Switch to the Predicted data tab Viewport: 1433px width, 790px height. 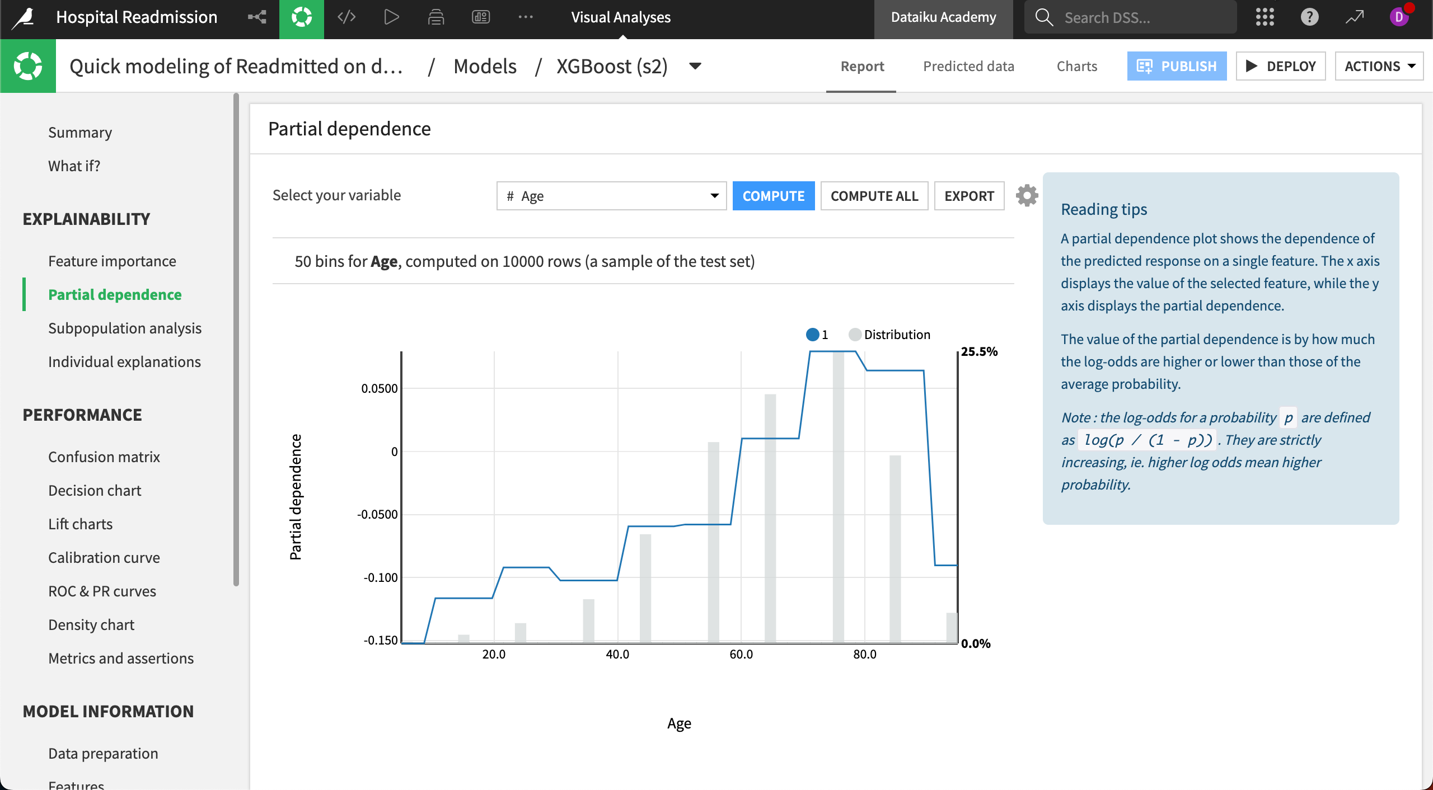(968, 66)
